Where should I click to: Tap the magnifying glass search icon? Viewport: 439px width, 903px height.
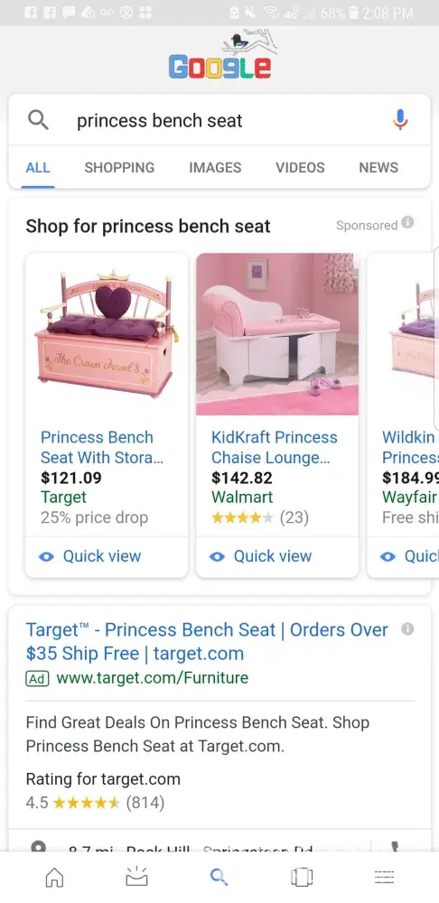coord(38,120)
